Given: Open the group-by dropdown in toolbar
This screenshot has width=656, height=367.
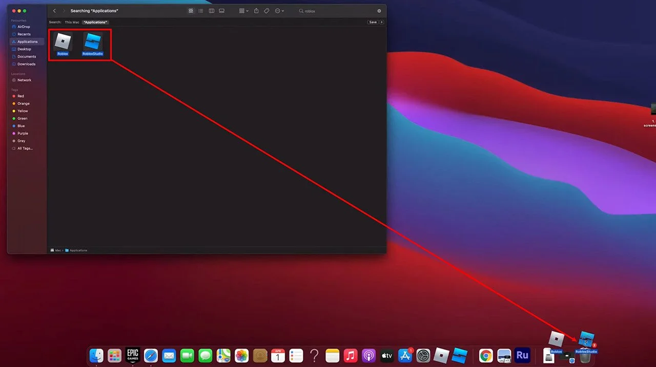Looking at the screenshot, I should pos(243,11).
